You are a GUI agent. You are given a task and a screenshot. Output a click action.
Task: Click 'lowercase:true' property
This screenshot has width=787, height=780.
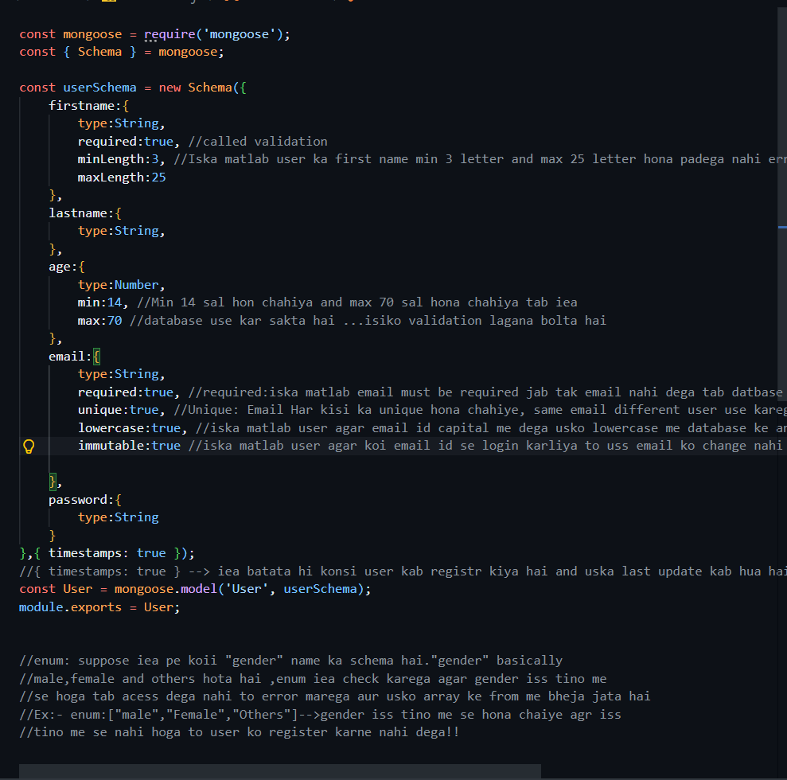[129, 428]
